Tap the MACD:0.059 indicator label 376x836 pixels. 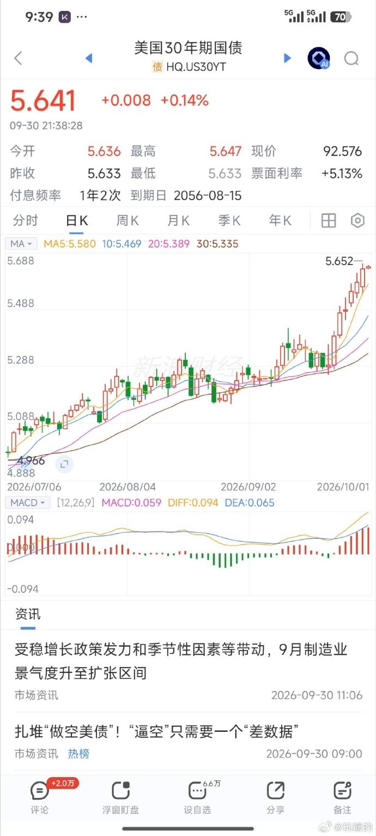(x=132, y=502)
